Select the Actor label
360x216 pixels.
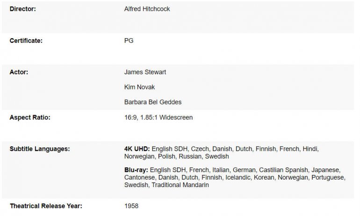pyautogui.click(x=19, y=72)
